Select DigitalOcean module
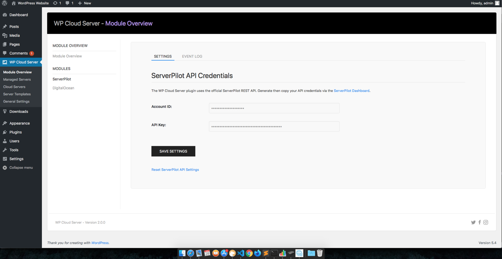 64,88
